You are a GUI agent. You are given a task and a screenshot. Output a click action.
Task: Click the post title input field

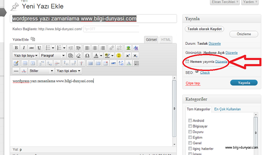[94, 18]
